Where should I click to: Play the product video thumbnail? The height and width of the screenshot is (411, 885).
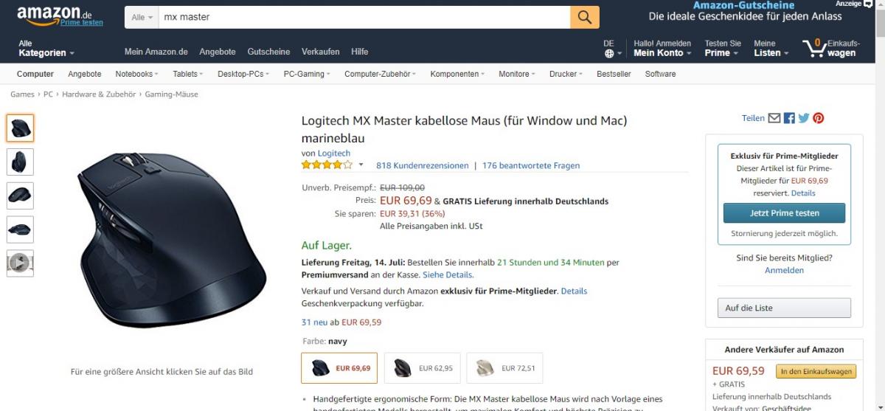(20, 263)
